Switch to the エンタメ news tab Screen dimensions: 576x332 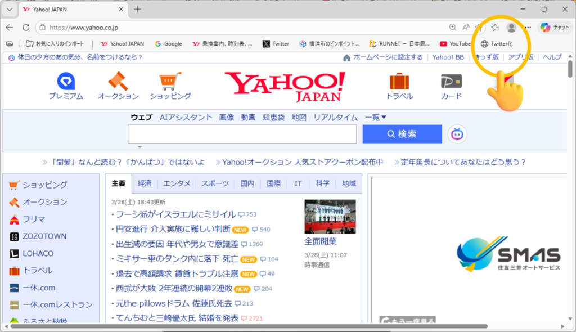coord(177,183)
